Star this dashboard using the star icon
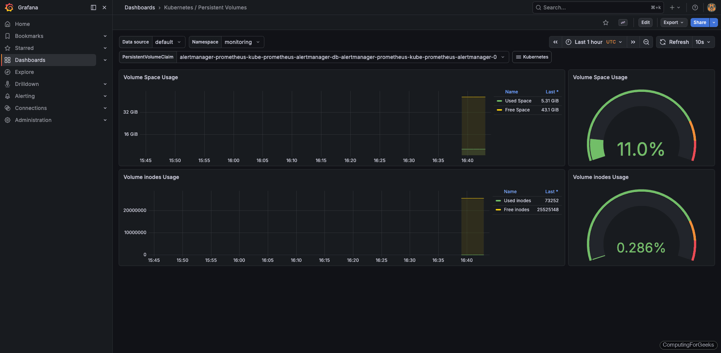The image size is (721, 353). click(606, 23)
